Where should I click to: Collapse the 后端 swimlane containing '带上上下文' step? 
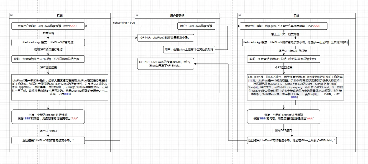pyautogui.click(x=240, y=16)
